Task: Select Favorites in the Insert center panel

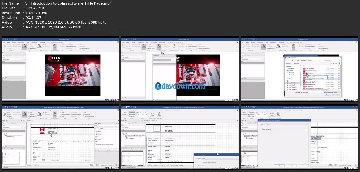Action: click(98, 134)
